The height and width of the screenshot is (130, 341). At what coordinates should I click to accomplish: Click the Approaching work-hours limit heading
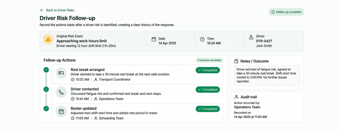pos(81,41)
